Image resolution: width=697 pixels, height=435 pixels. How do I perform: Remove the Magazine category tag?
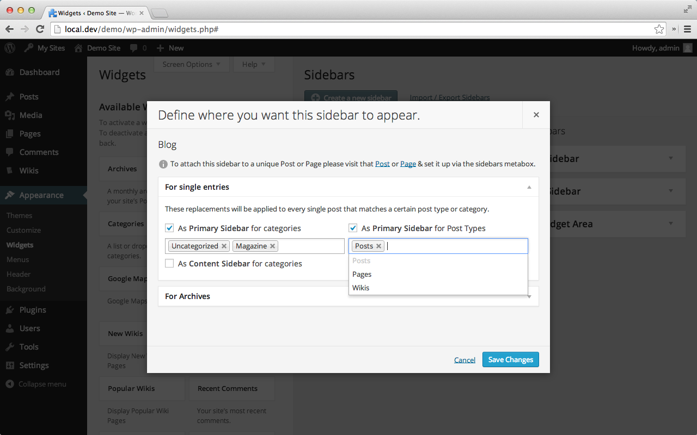tap(272, 246)
